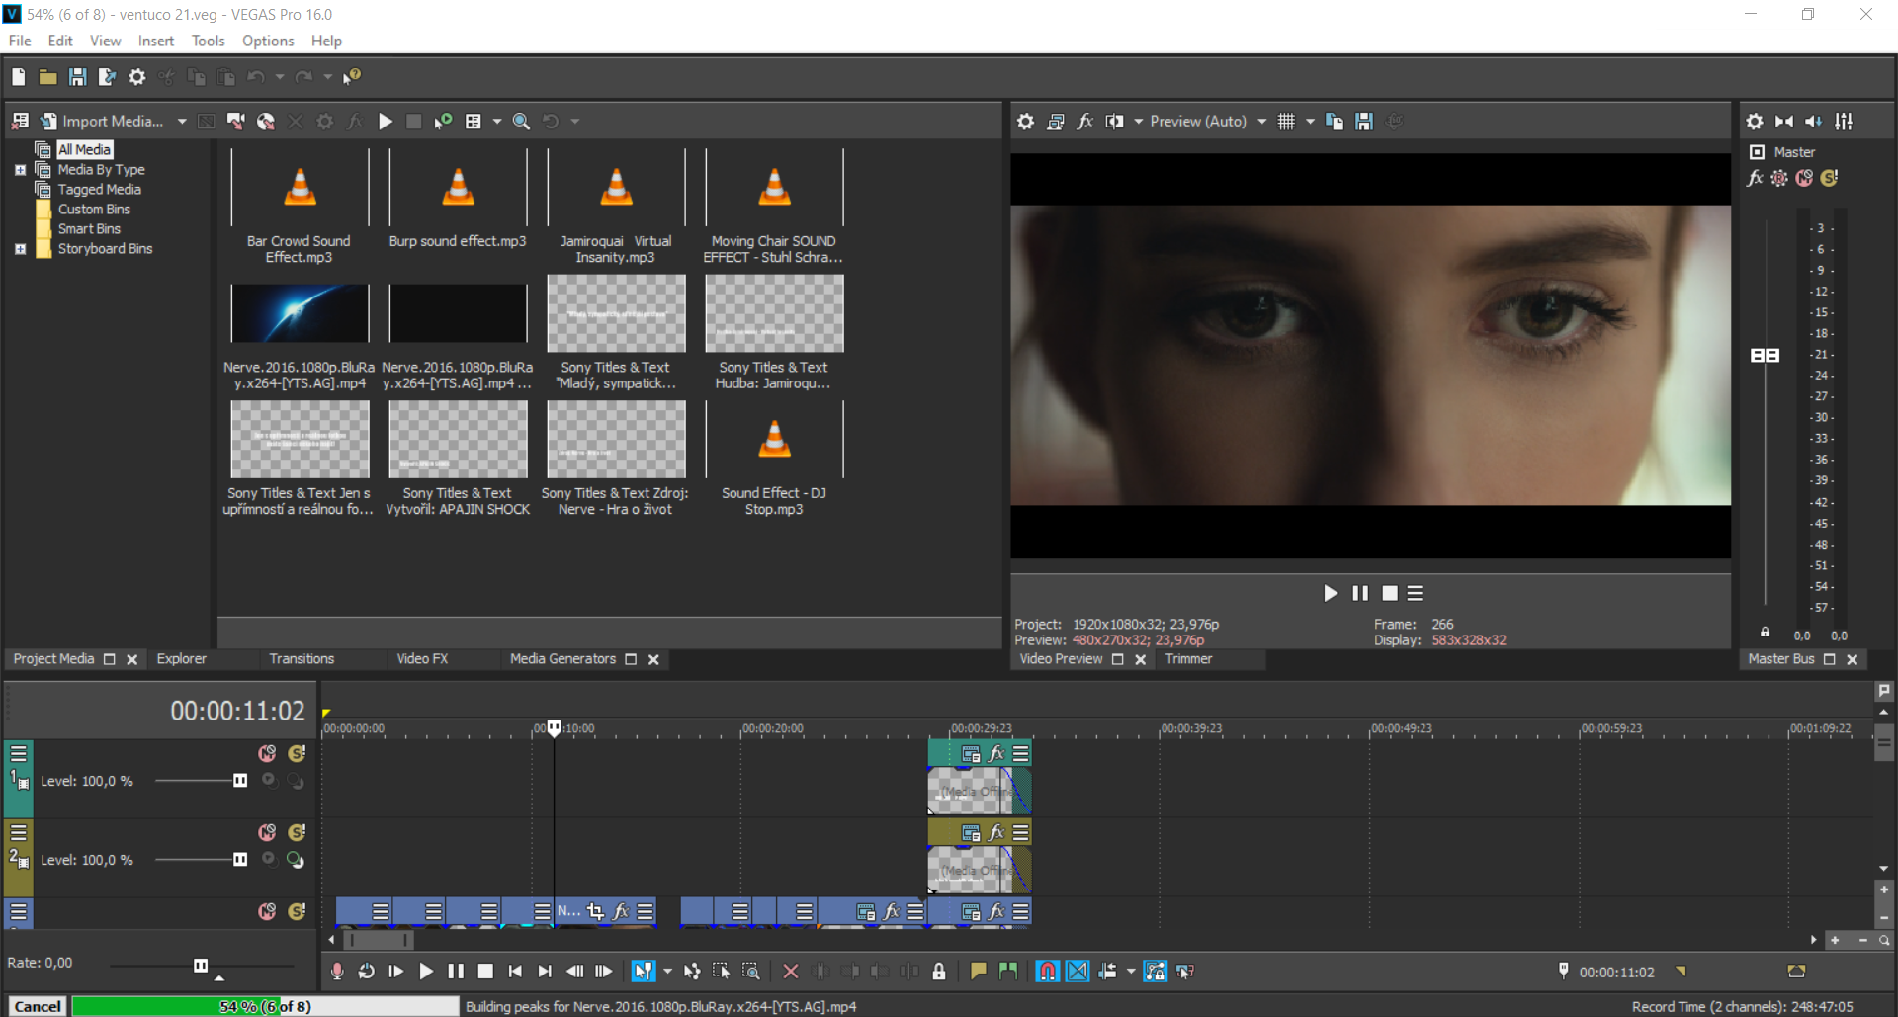Click the capture video icon in Project Media
This screenshot has width=1898, height=1017.
235,122
